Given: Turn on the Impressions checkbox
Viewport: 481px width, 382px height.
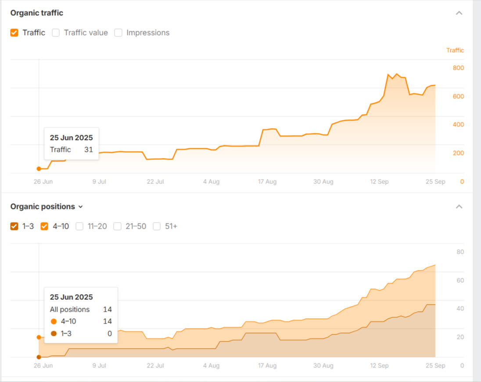Looking at the screenshot, I should click(x=118, y=32).
